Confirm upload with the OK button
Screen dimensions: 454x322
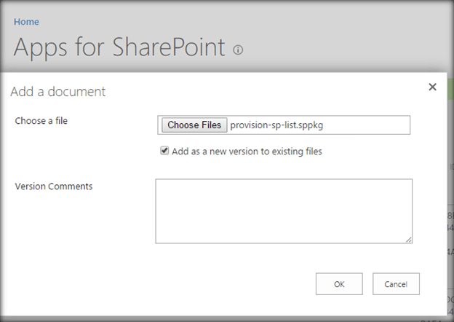(339, 284)
